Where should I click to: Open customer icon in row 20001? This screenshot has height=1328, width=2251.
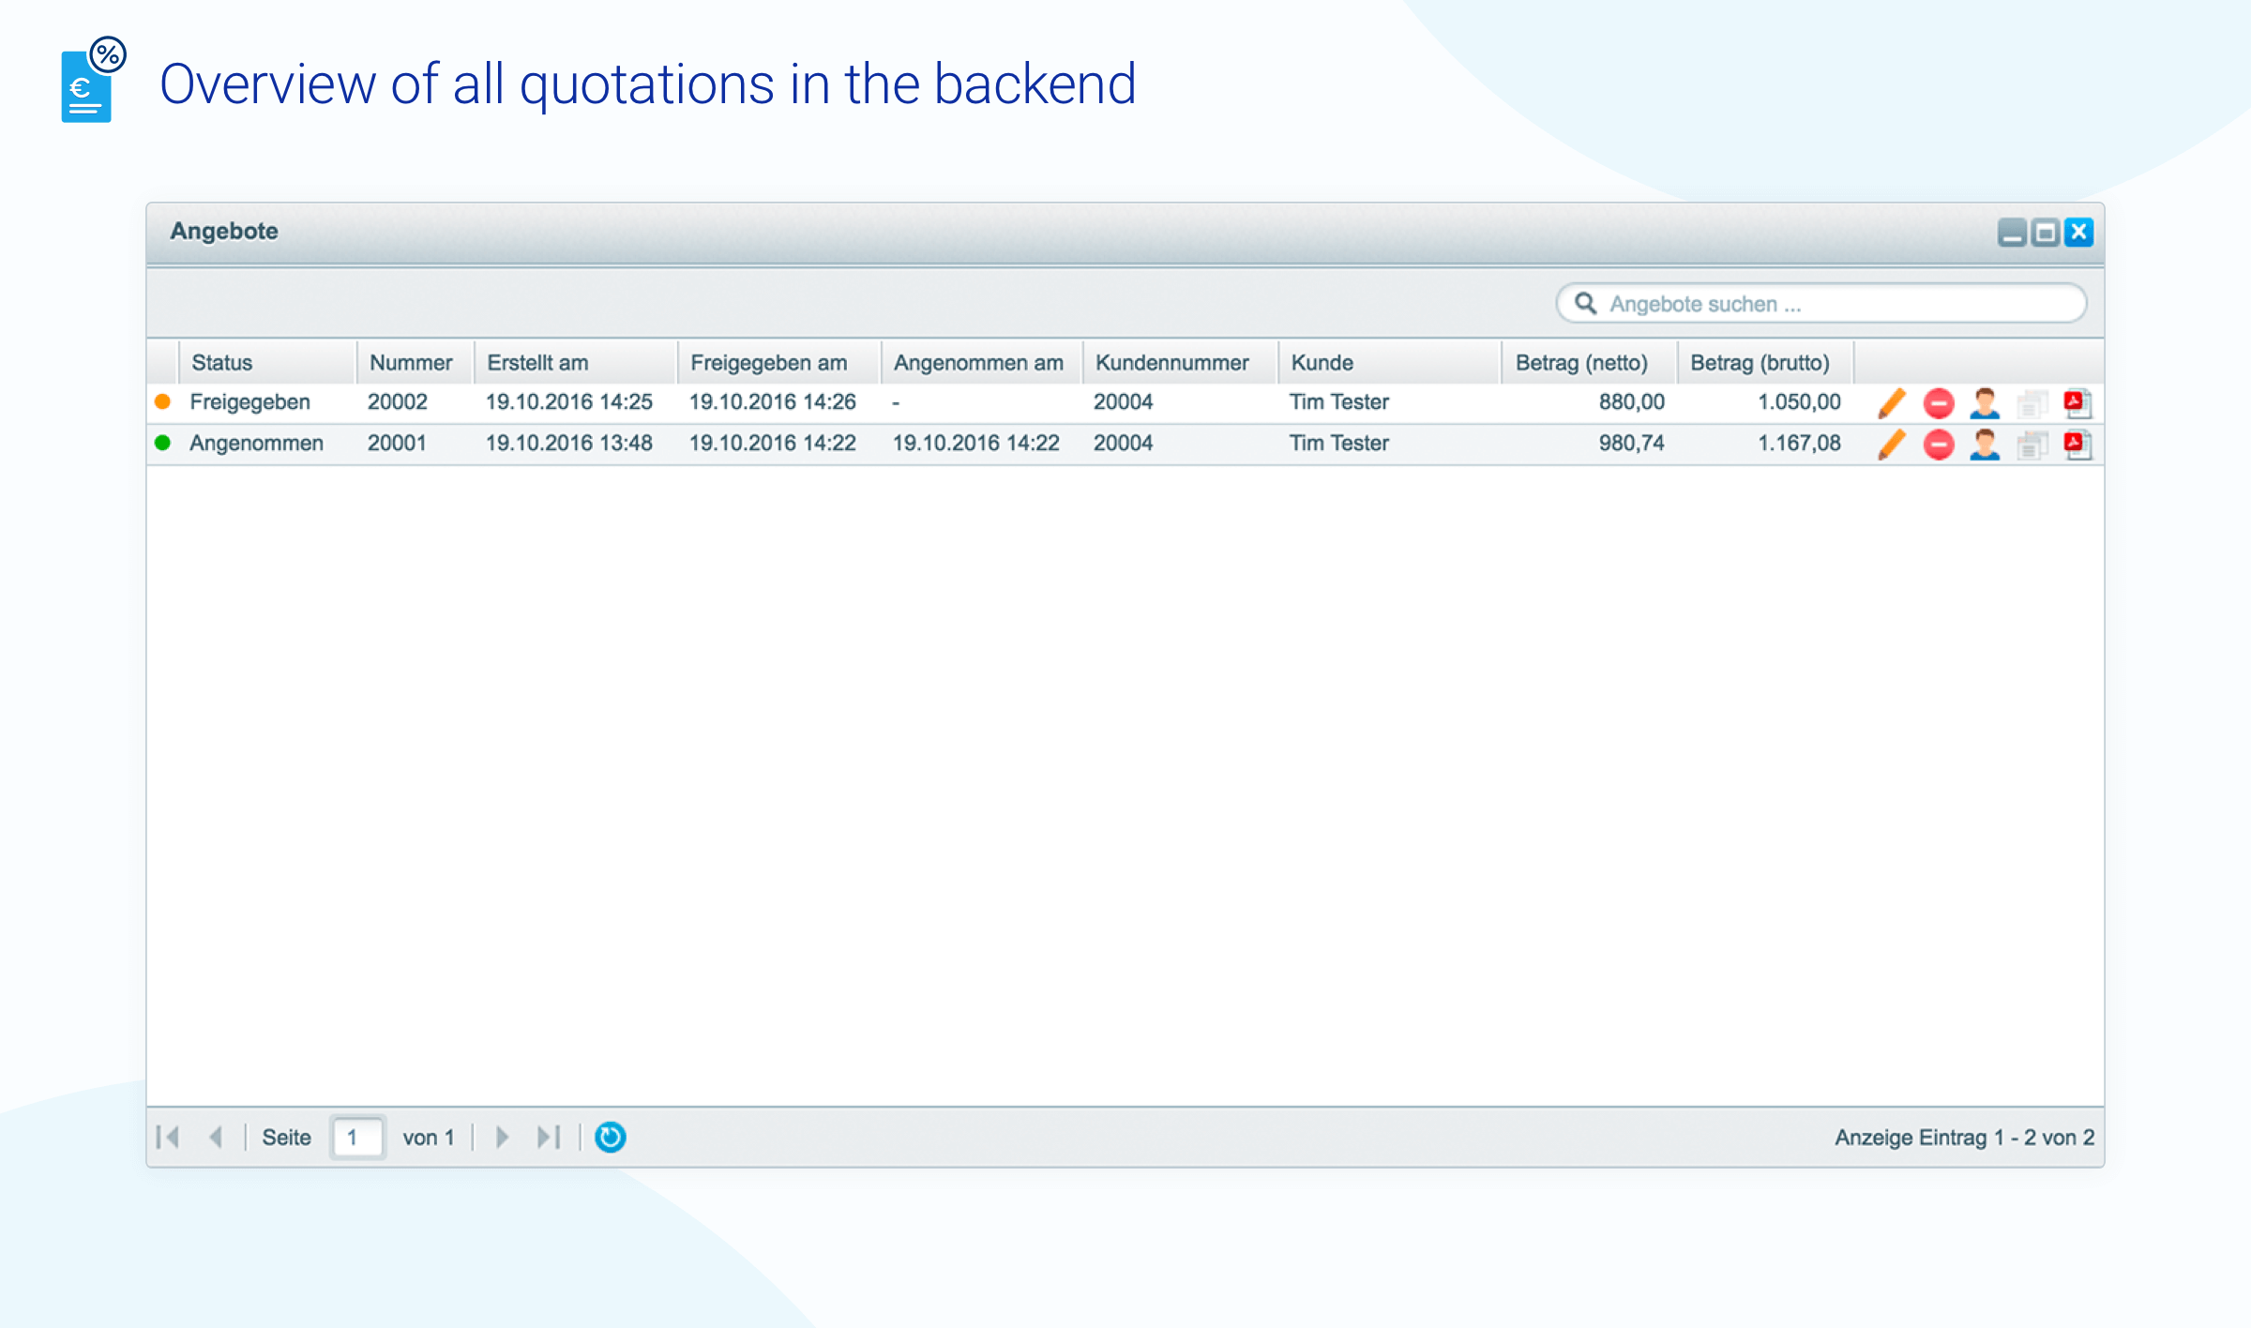tap(1985, 445)
